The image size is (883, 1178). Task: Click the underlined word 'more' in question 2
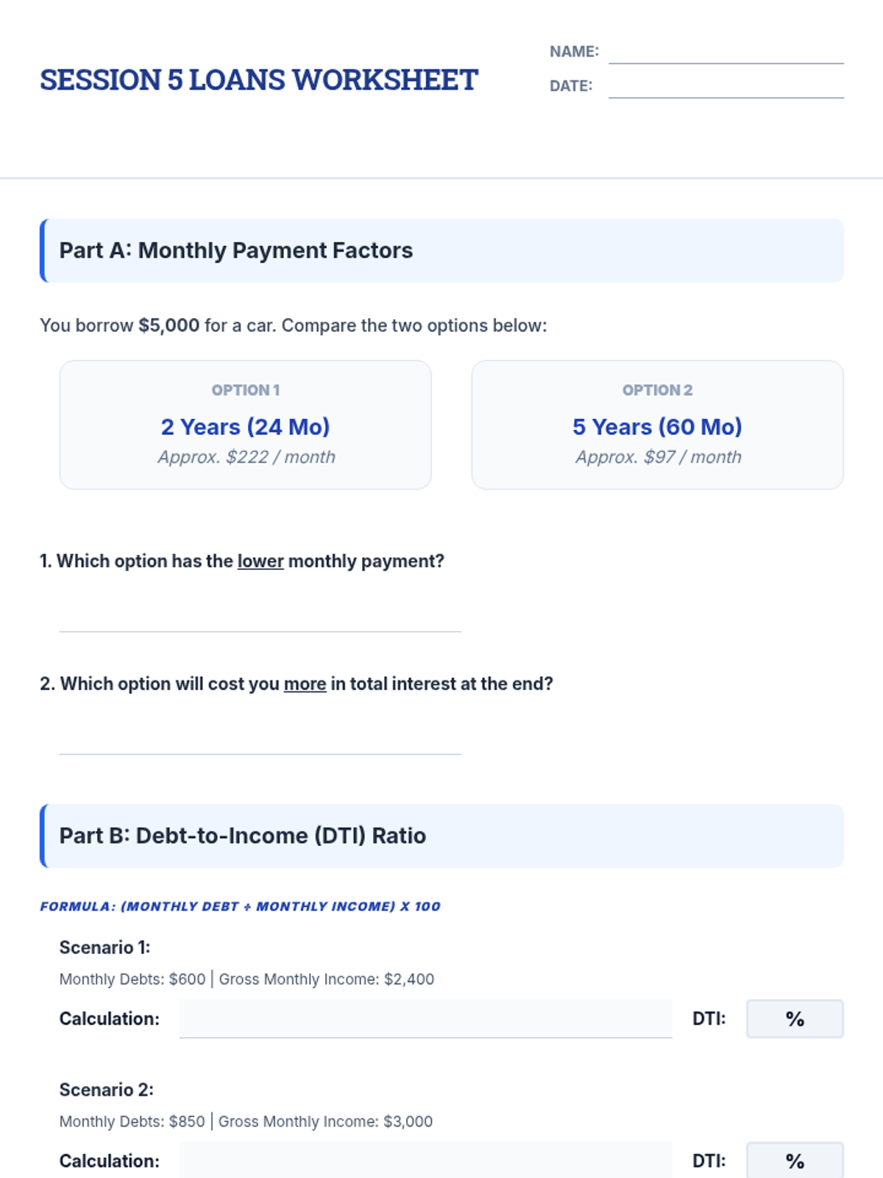(305, 684)
